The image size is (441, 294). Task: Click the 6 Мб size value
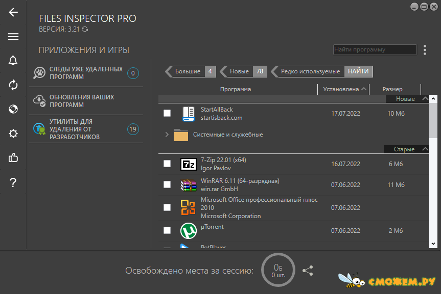pyautogui.click(x=396, y=164)
